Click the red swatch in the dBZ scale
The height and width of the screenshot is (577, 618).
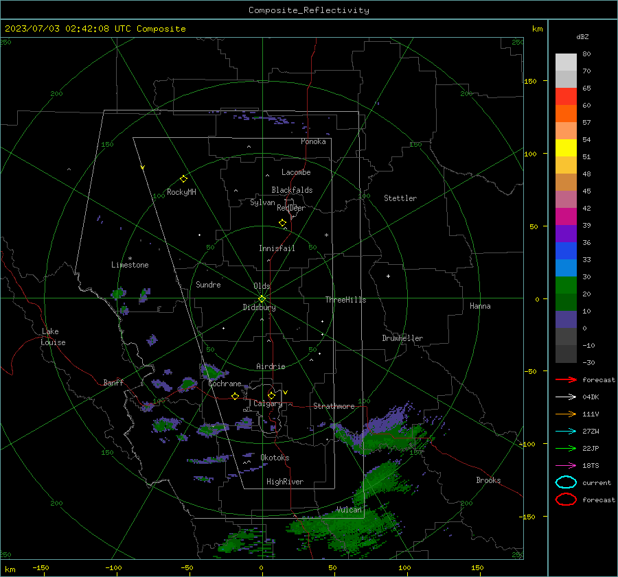(x=566, y=97)
